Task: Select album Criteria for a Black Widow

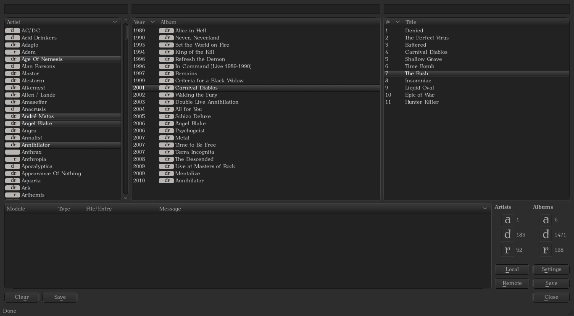Action: [256, 81]
